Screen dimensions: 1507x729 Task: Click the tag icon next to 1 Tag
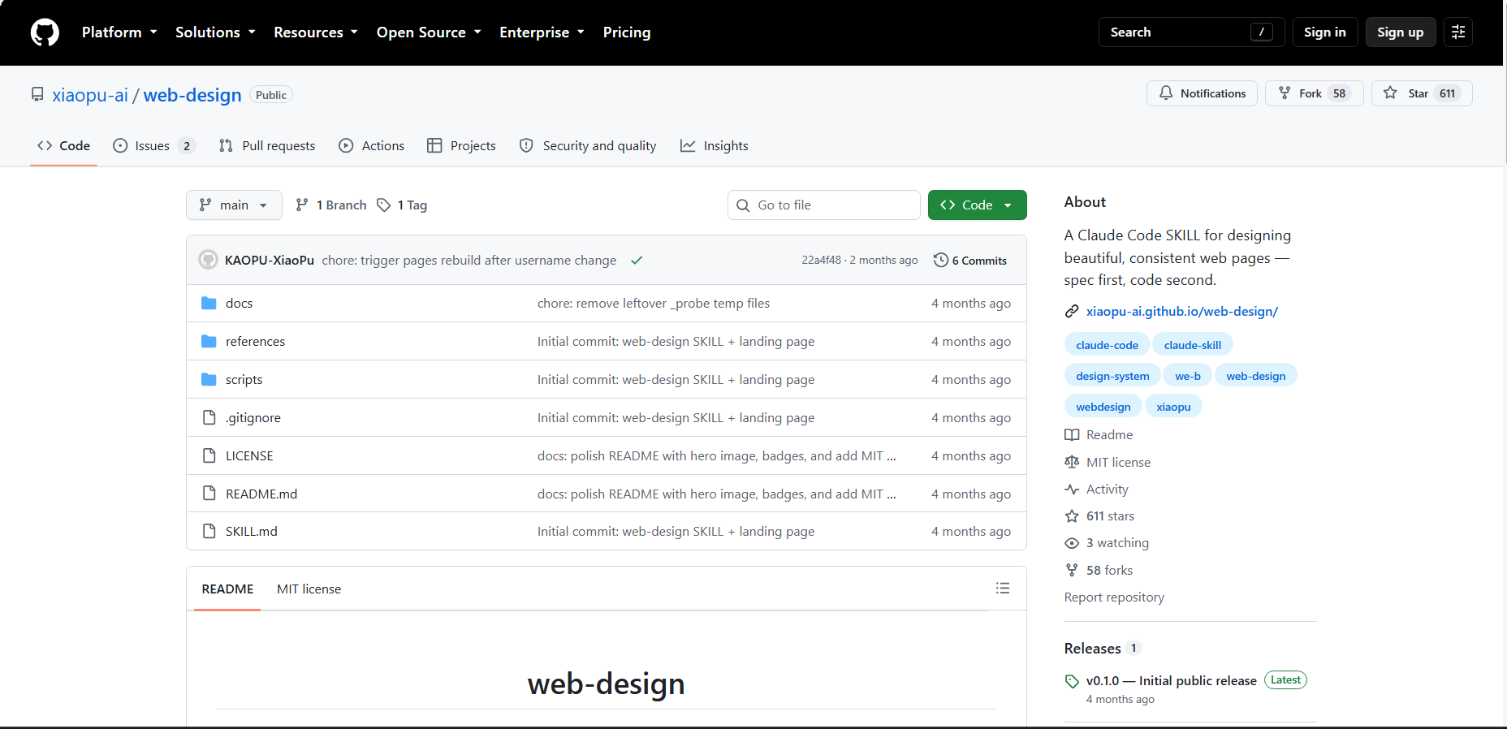384,205
